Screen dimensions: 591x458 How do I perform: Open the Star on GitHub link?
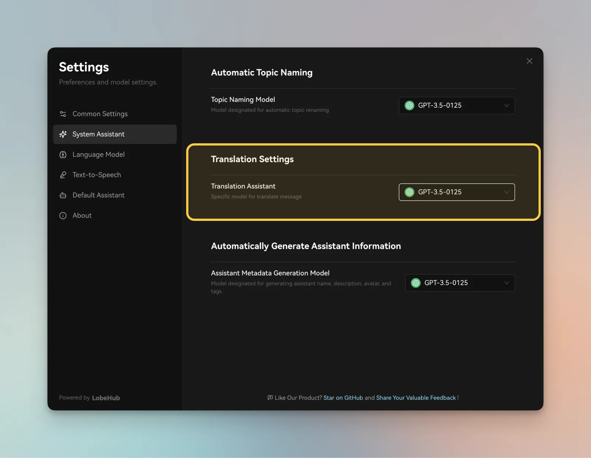343,397
